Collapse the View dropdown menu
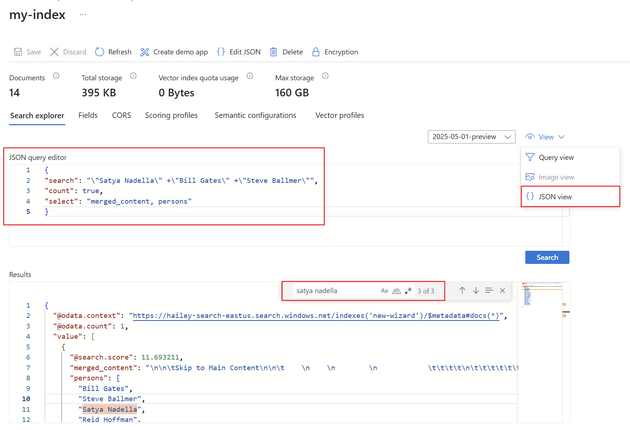 tap(545, 137)
